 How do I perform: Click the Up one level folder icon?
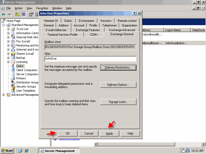click(x=17, y=14)
